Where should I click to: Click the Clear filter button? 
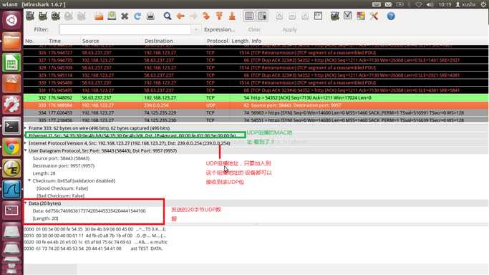coord(254,29)
